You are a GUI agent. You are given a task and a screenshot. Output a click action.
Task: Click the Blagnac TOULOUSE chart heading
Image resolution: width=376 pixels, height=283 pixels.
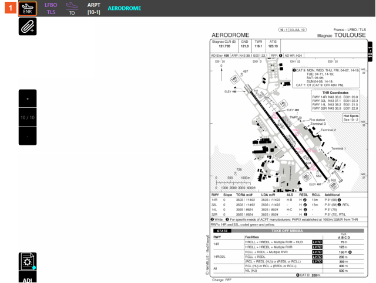pyautogui.click(x=341, y=35)
